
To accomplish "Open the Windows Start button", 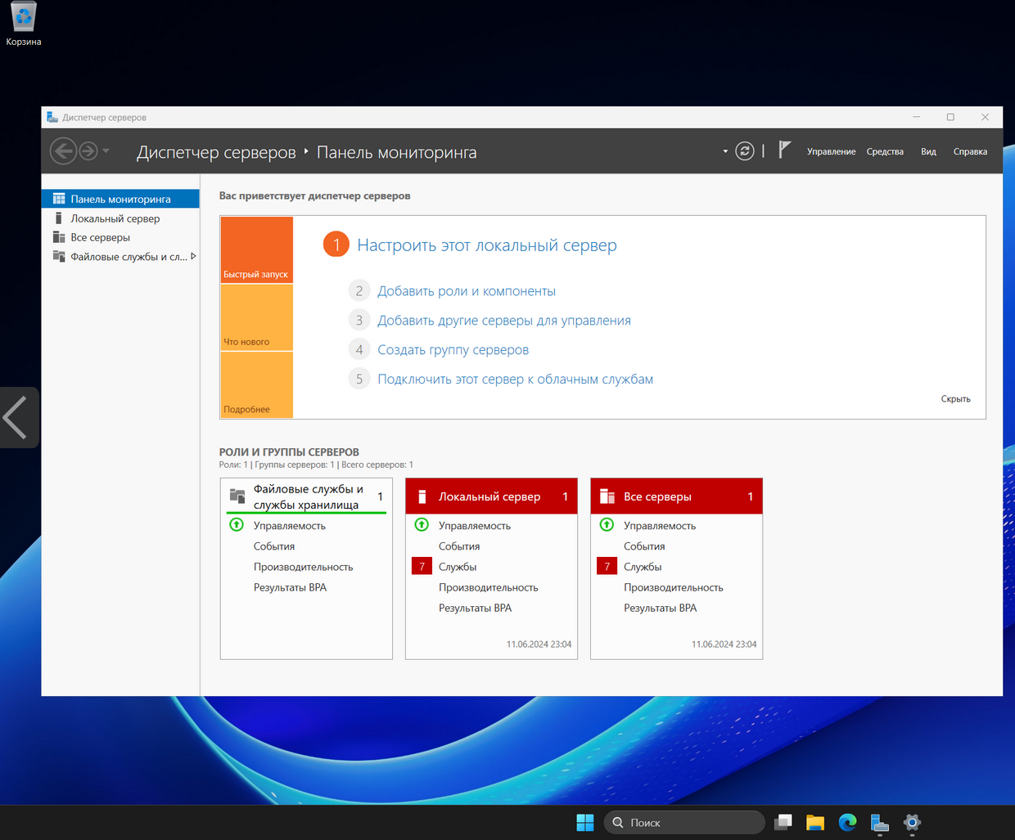I will coord(585,822).
